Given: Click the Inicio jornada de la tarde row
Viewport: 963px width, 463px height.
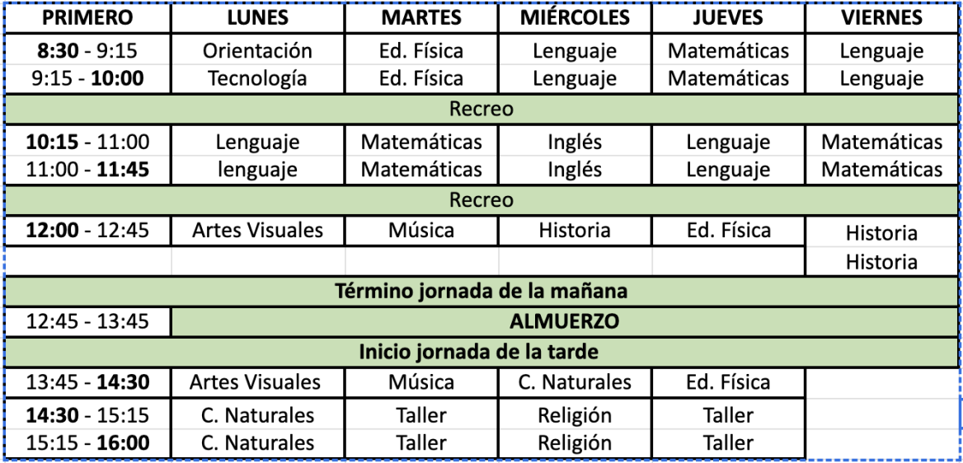Looking at the screenshot, I should click(x=481, y=352).
